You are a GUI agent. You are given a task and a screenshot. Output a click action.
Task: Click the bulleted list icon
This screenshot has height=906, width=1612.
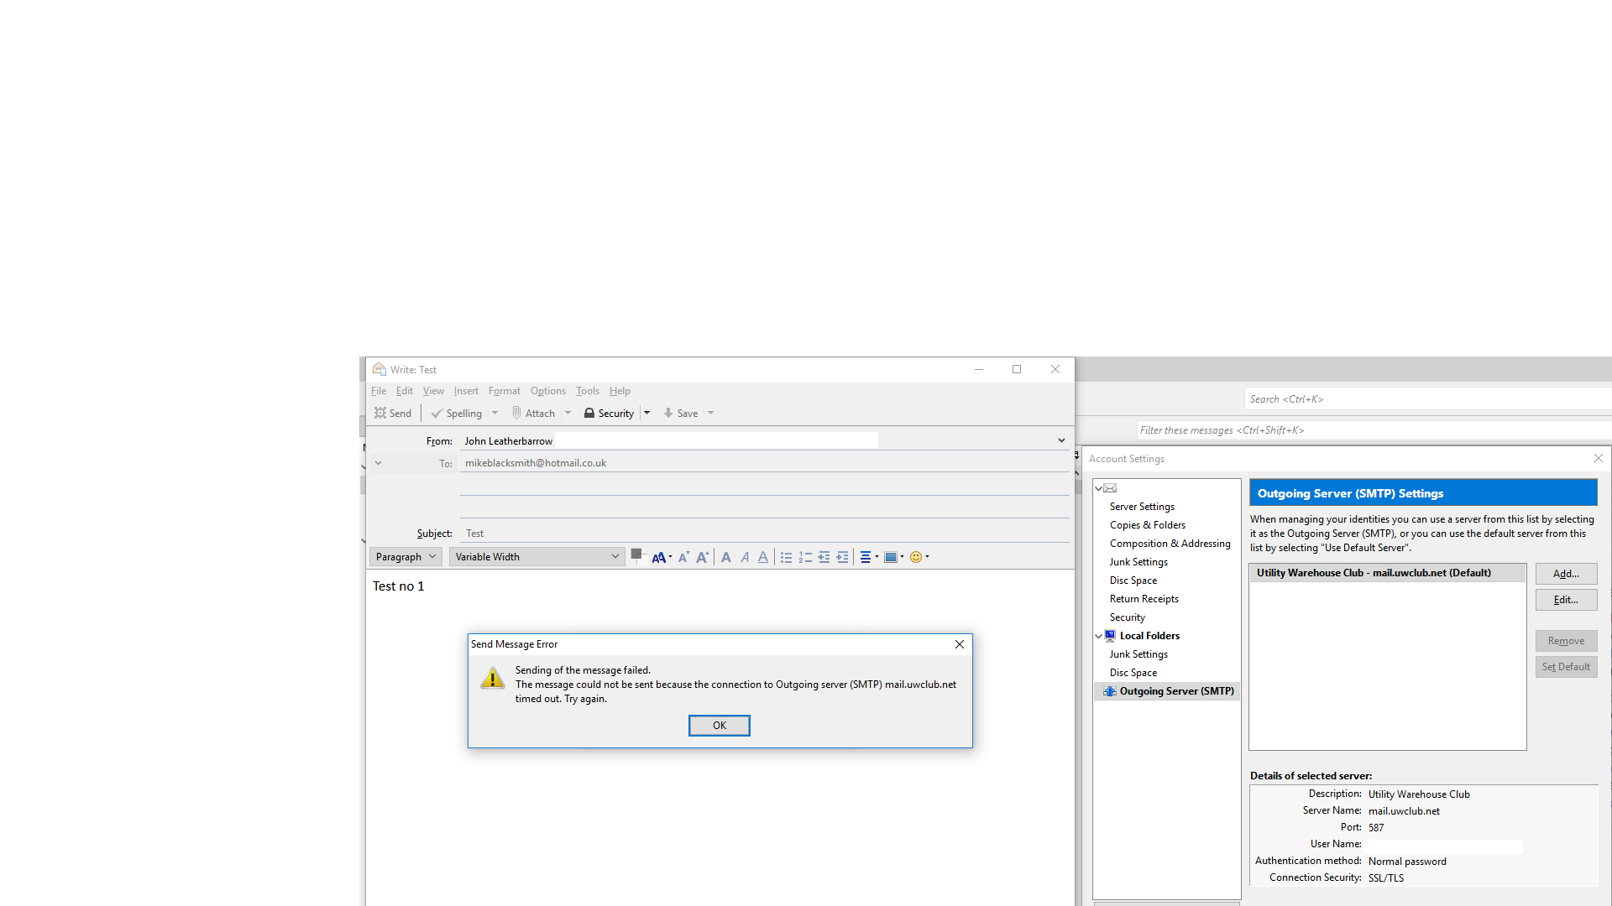click(x=784, y=556)
